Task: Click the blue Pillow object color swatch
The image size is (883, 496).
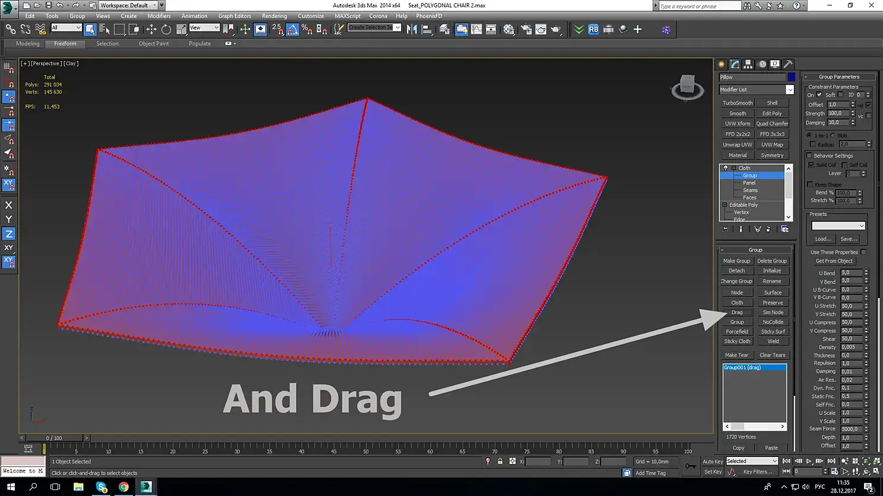Action: pyautogui.click(x=791, y=77)
